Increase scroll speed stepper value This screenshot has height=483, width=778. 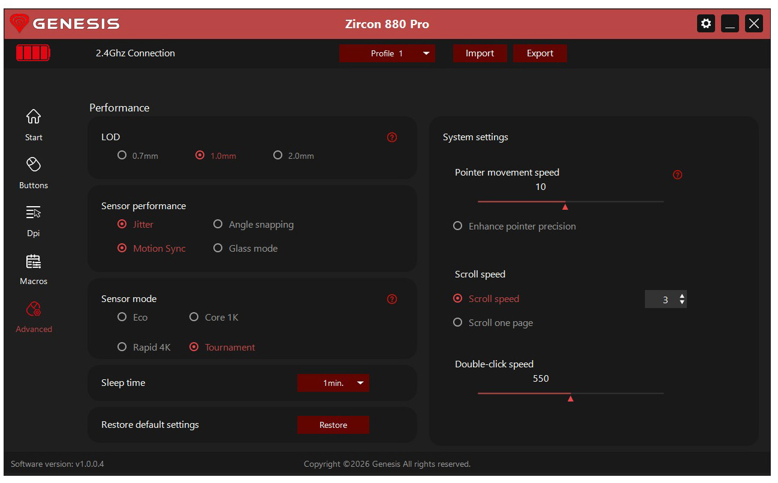(682, 296)
